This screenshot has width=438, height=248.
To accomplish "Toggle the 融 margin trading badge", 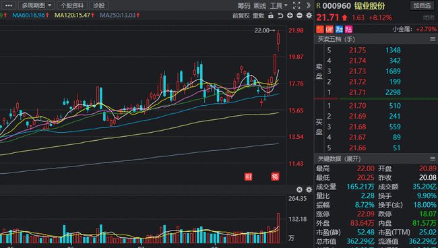I will click(x=339, y=29).
